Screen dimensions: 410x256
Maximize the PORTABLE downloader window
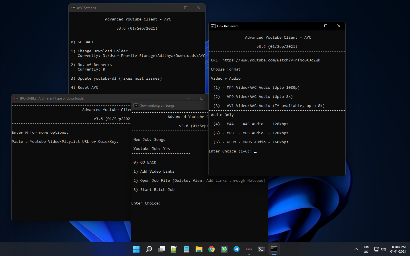tap(202, 98)
